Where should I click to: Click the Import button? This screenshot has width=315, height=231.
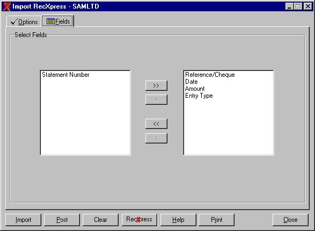(x=23, y=220)
